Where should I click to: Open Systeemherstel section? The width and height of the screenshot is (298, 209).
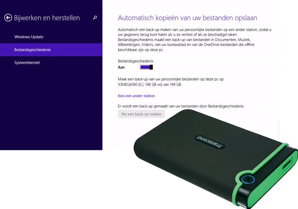coord(27,63)
